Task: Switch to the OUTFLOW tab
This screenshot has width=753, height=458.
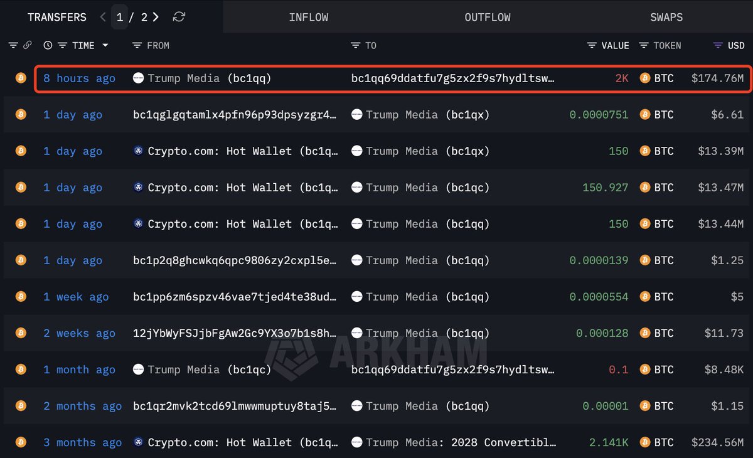Action: click(x=487, y=17)
